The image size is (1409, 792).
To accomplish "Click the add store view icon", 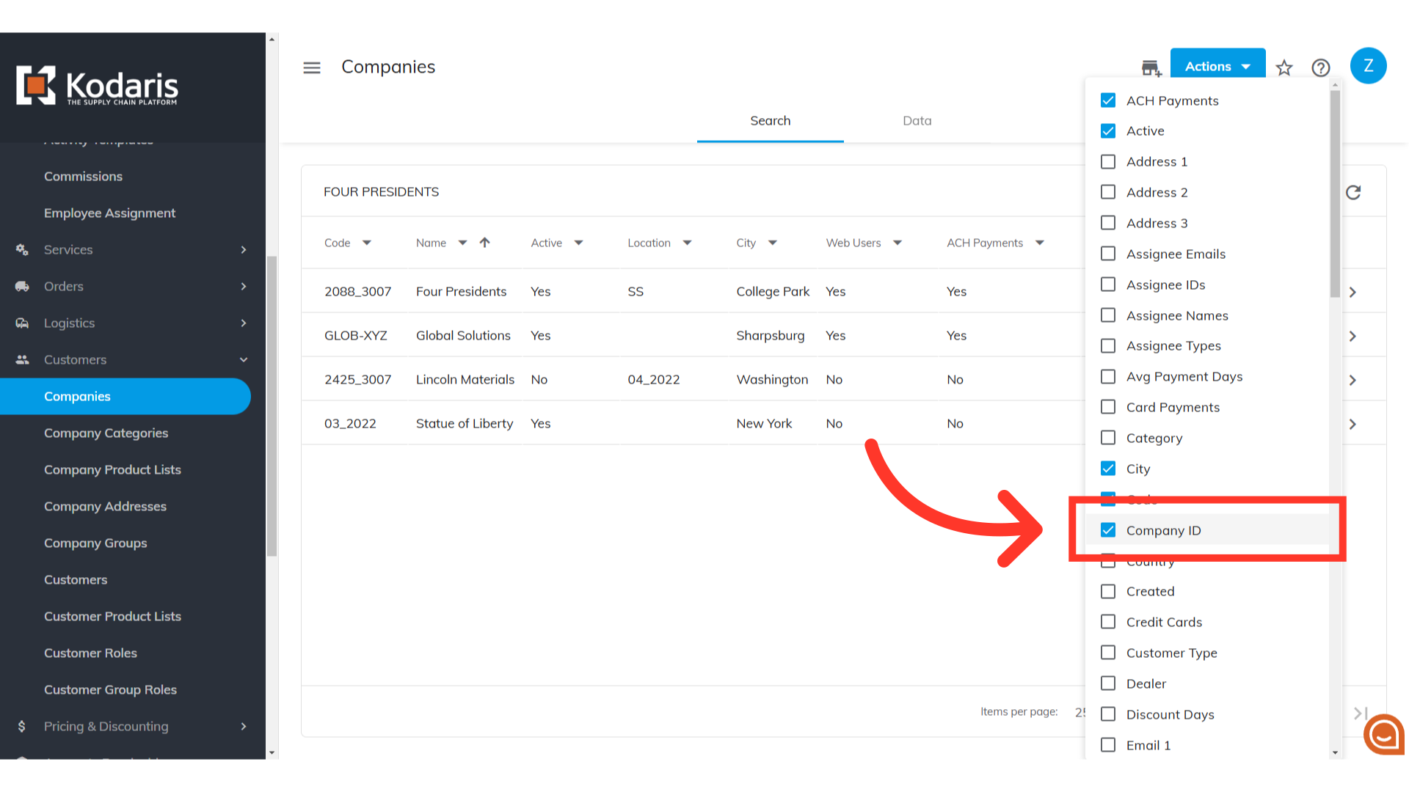I will click(x=1151, y=68).
